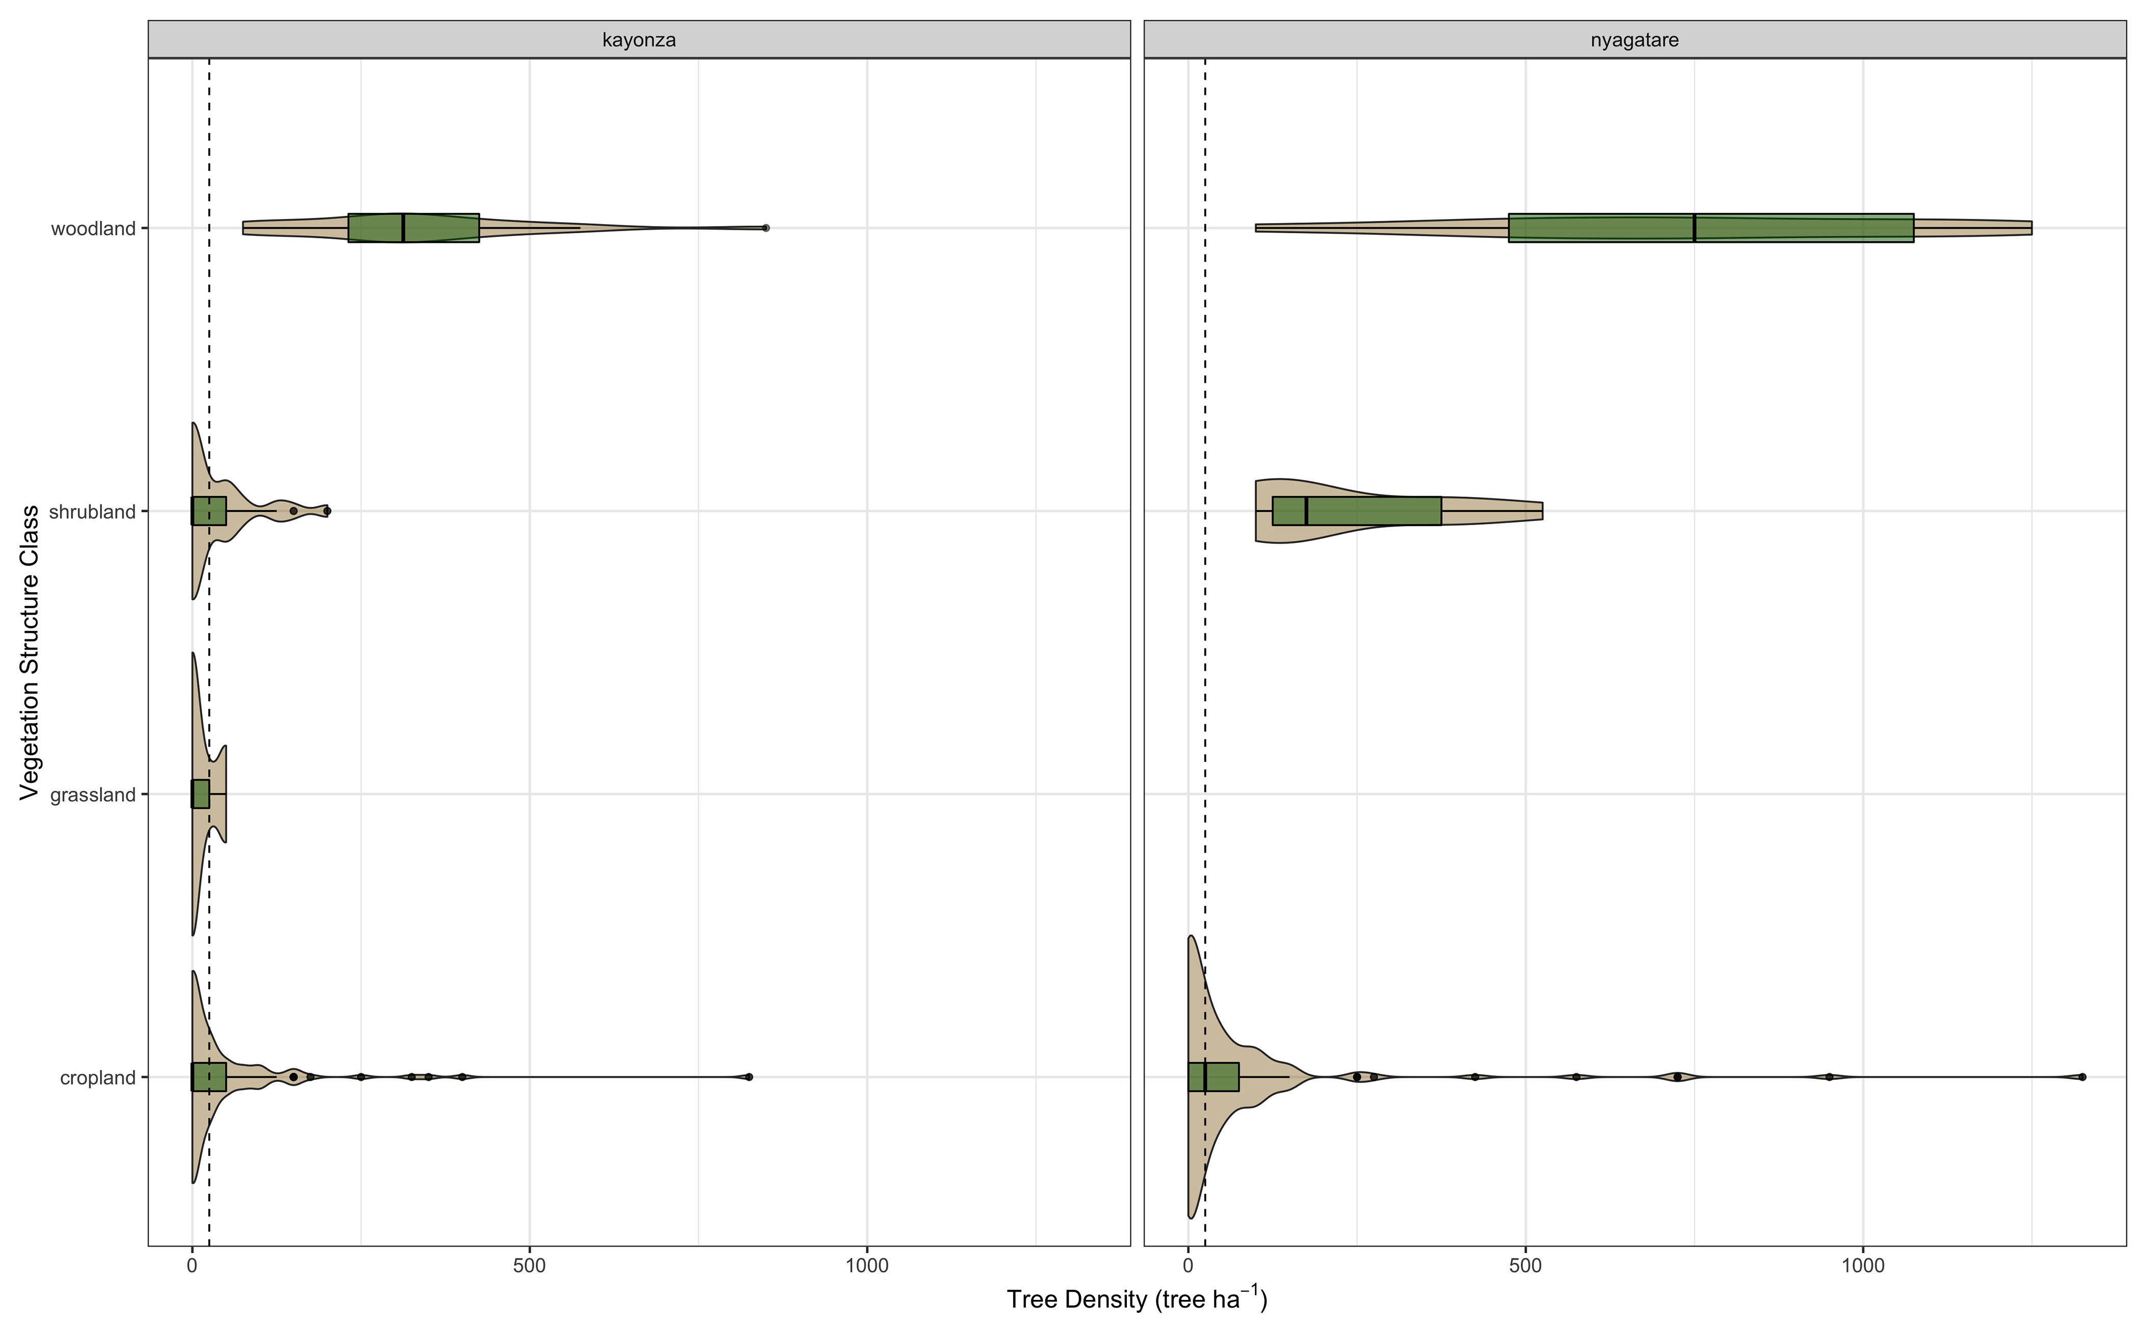This screenshot has height=1331, width=2146.
Task: Click the 1000 tick label in the kayonza panel
Action: coord(866,1267)
